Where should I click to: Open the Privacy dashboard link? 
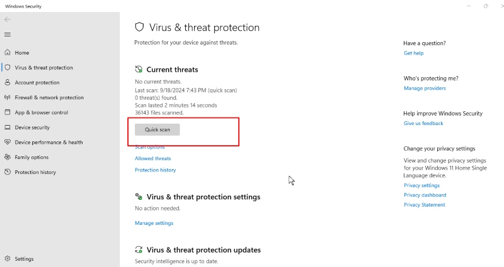(x=424, y=195)
